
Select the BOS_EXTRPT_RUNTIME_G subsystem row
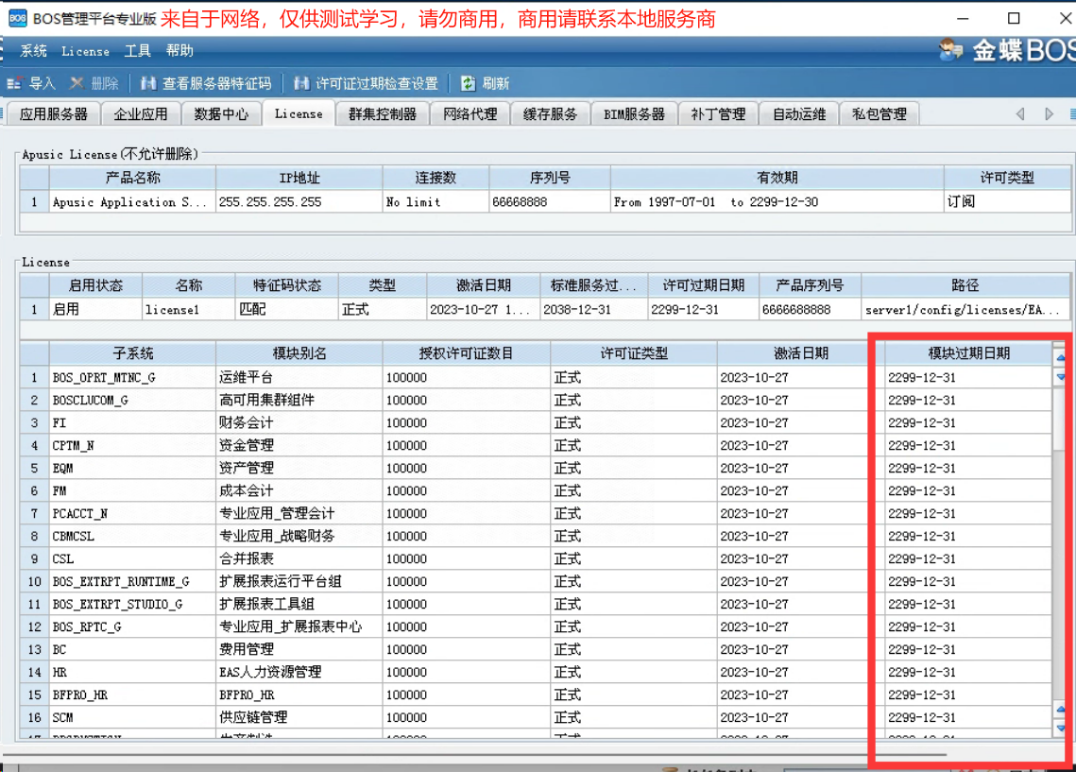pos(132,581)
